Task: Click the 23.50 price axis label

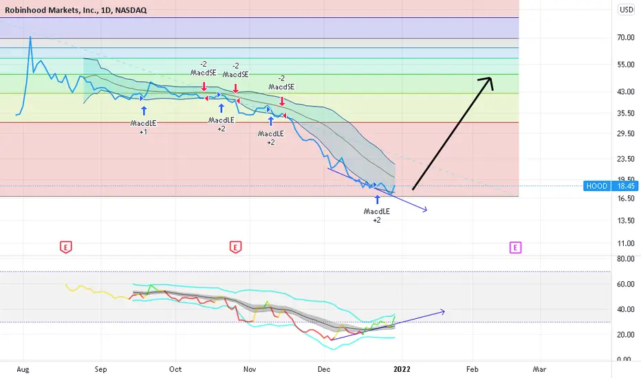Action: [625, 159]
